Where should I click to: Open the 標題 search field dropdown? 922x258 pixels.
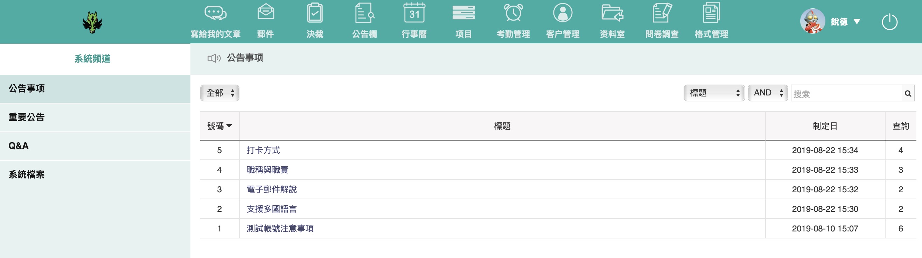pos(714,93)
